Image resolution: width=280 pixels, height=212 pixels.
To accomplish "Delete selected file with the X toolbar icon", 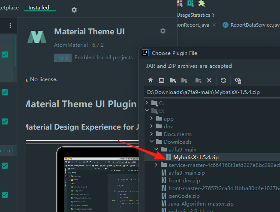I will tap(209, 80).
